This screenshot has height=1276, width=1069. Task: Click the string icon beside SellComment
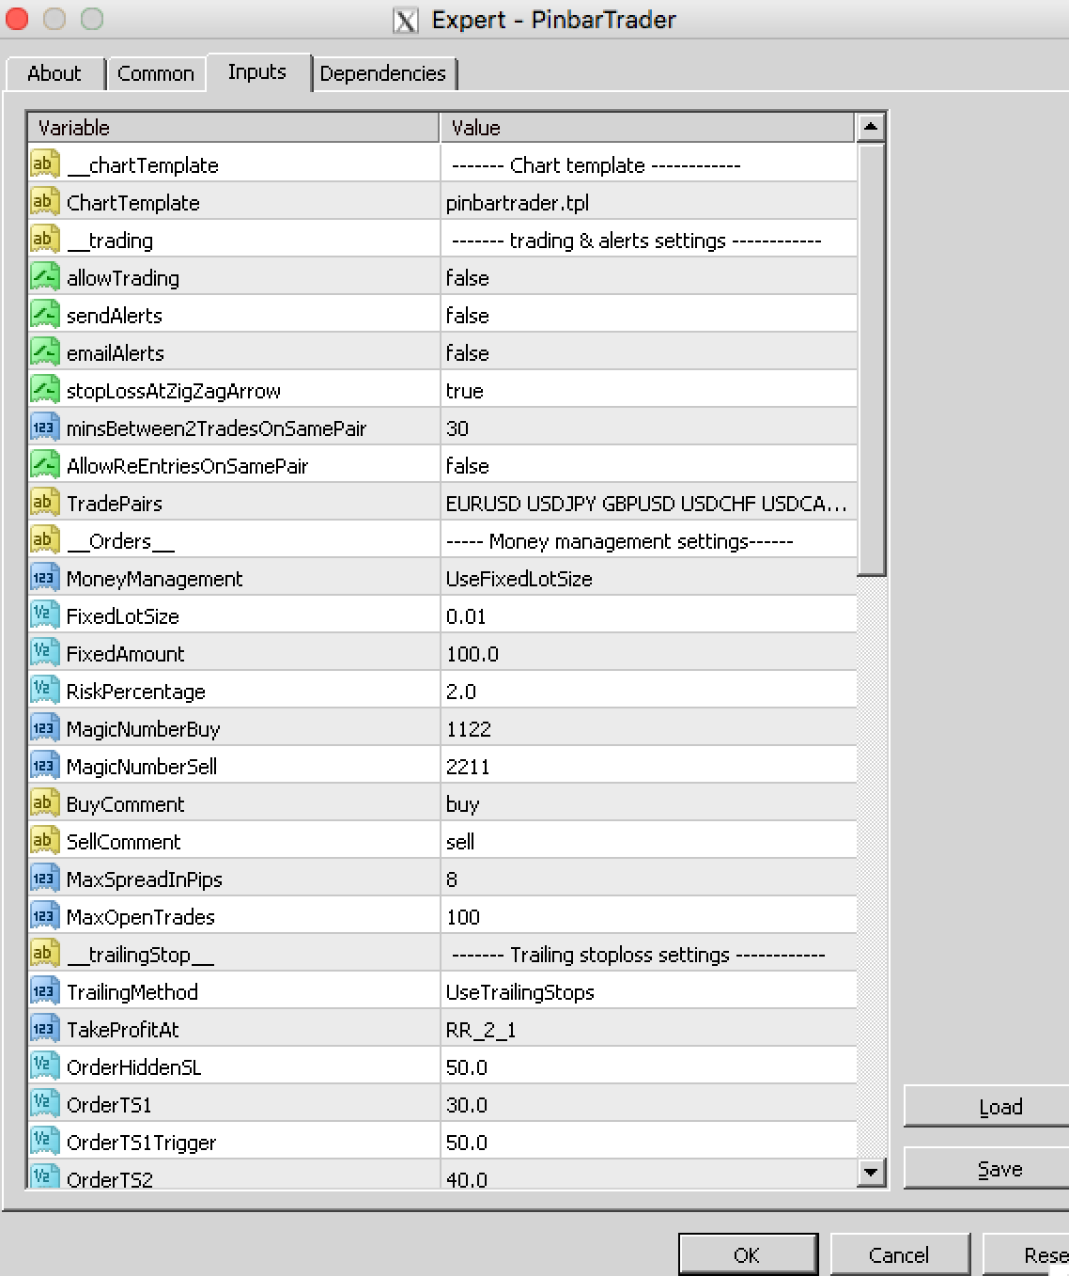pos(45,841)
